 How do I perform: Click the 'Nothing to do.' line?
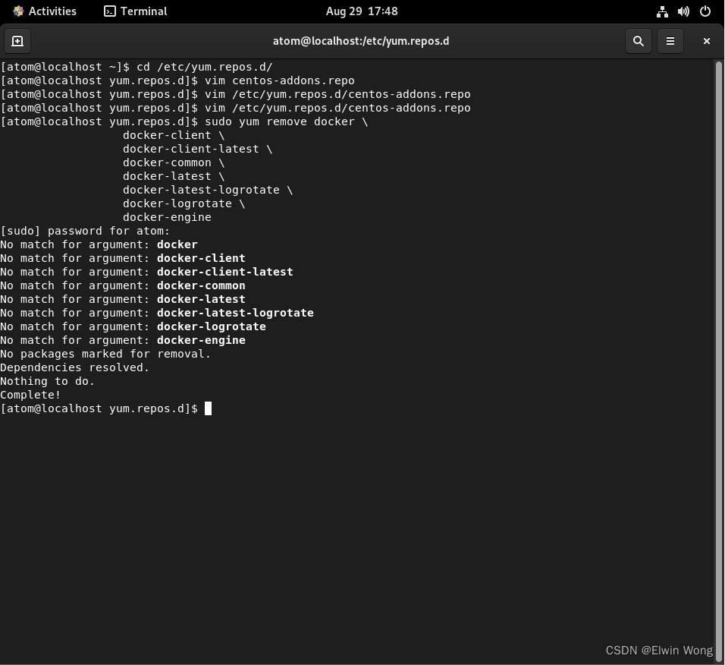pyautogui.click(x=47, y=381)
